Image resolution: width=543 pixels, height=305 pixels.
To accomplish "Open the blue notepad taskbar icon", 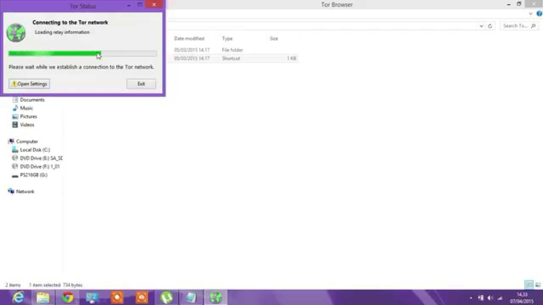I will click(x=191, y=297).
